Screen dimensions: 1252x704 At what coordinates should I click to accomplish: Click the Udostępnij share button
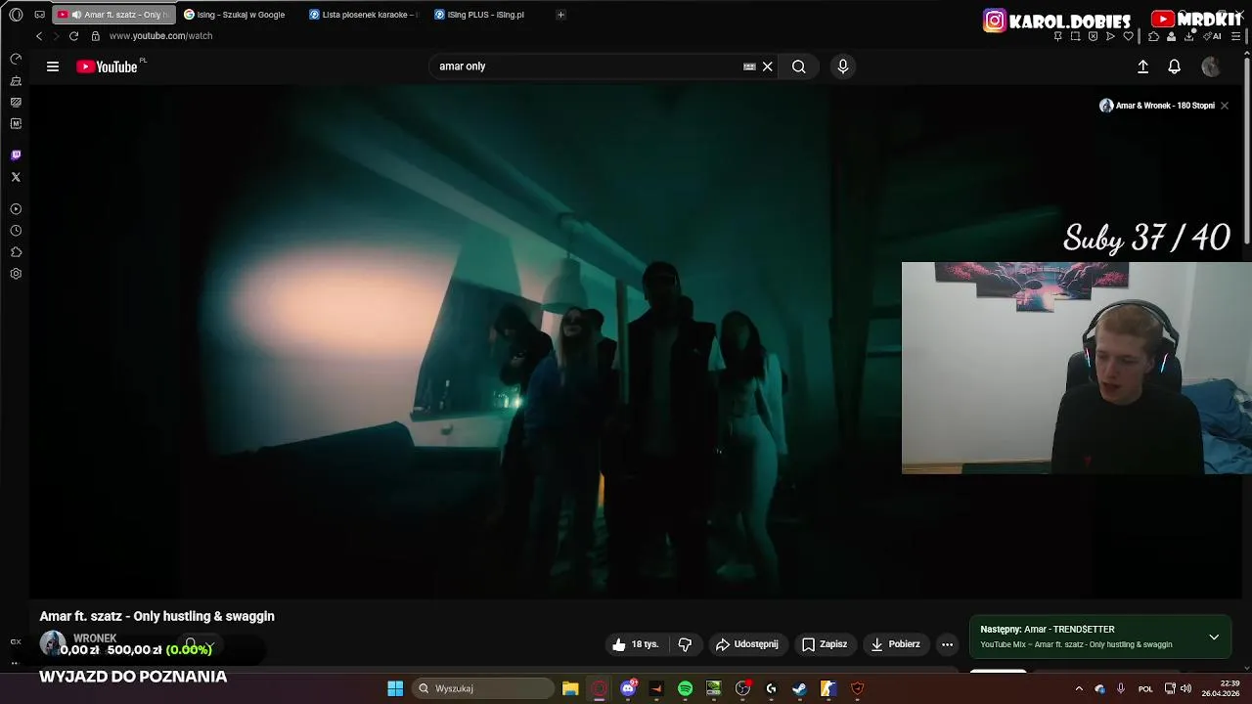747,644
